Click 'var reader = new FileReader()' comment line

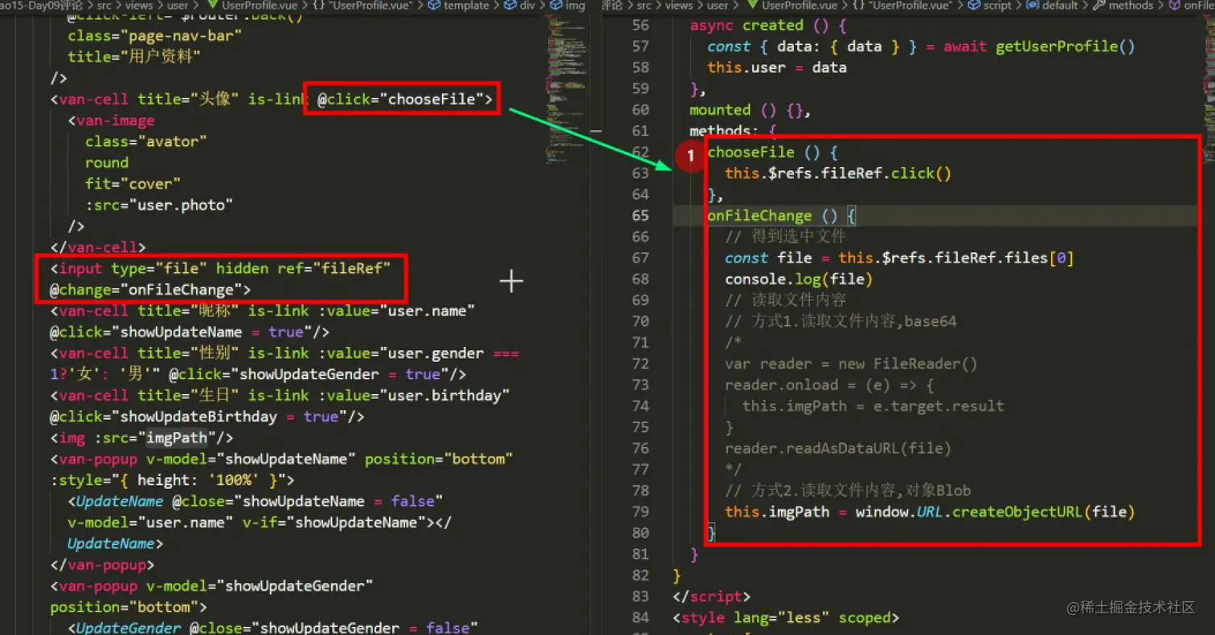851,364
